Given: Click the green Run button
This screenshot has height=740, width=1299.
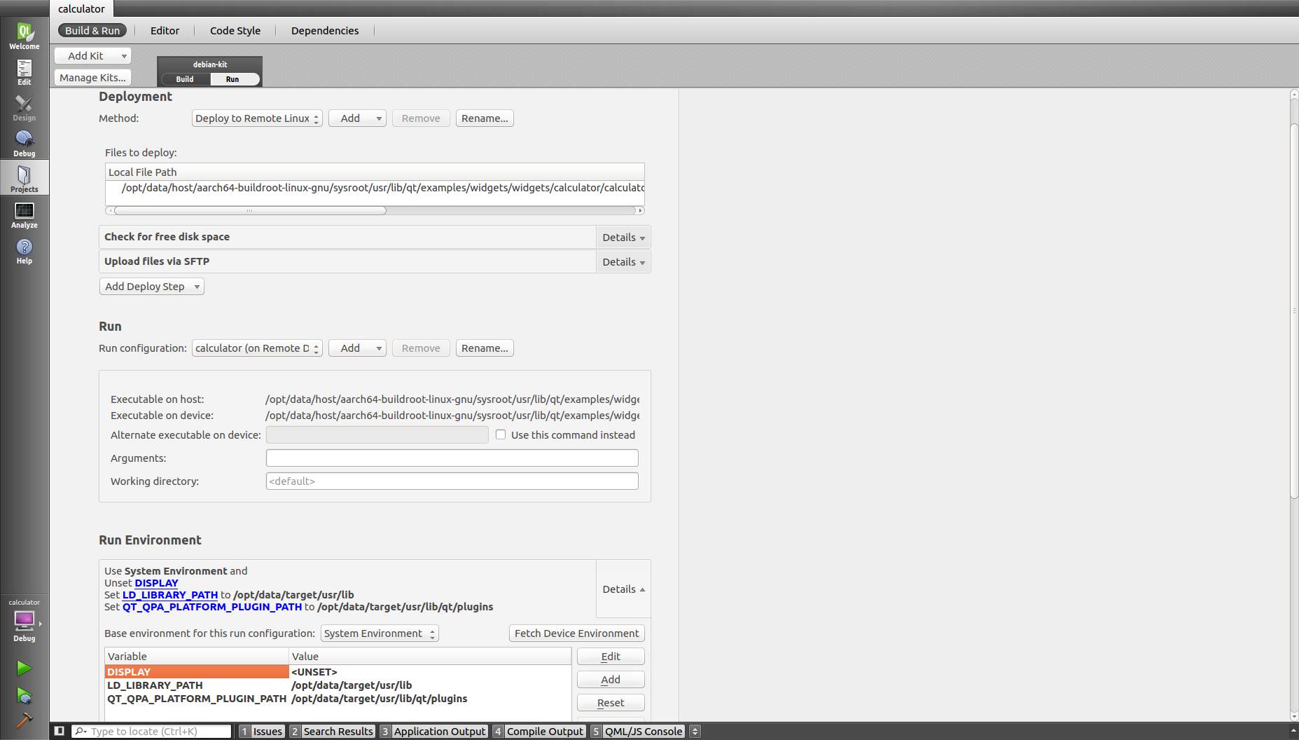Looking at the screenshot, I should [x=24, y=668].
